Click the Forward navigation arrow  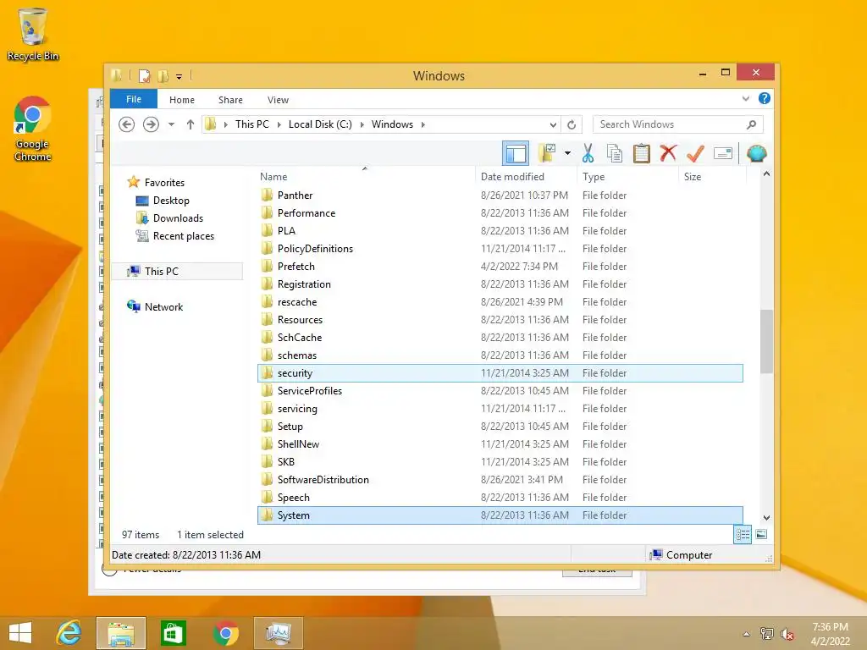pos(151,124)
